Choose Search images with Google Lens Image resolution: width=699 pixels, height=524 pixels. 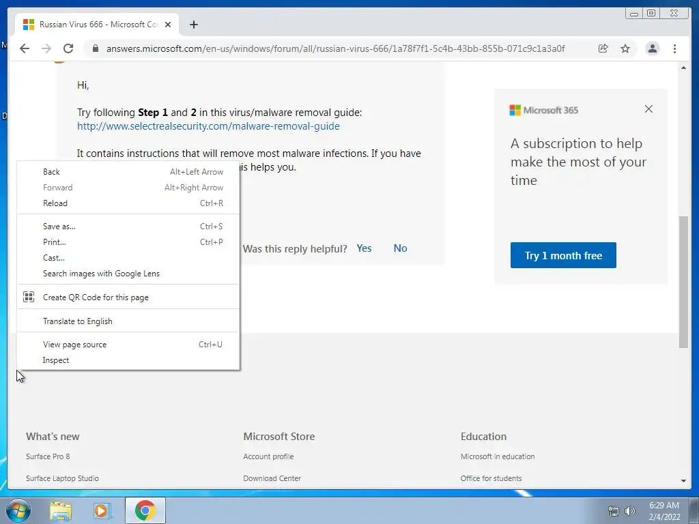[x=128, y=274]
